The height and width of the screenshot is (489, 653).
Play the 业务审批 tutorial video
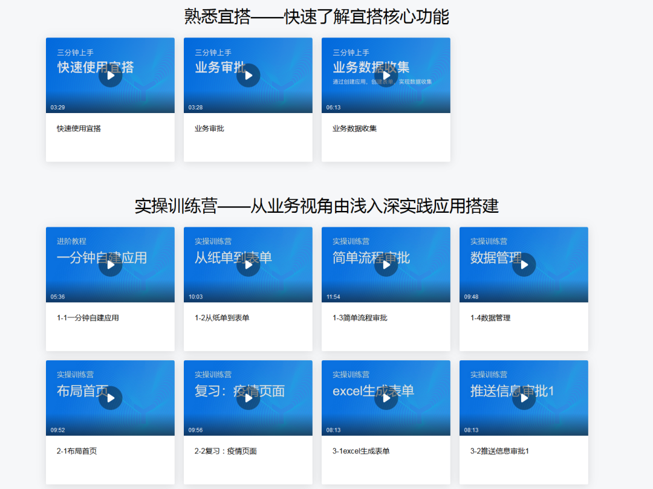click(249, 76)
